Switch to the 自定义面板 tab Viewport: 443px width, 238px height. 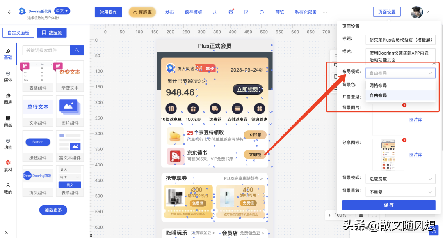coord(18,33)
